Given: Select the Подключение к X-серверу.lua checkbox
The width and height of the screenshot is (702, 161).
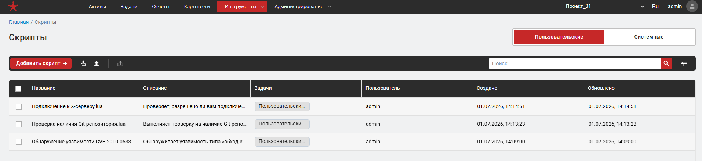Looking at the screenshot, I should (19, 107).
